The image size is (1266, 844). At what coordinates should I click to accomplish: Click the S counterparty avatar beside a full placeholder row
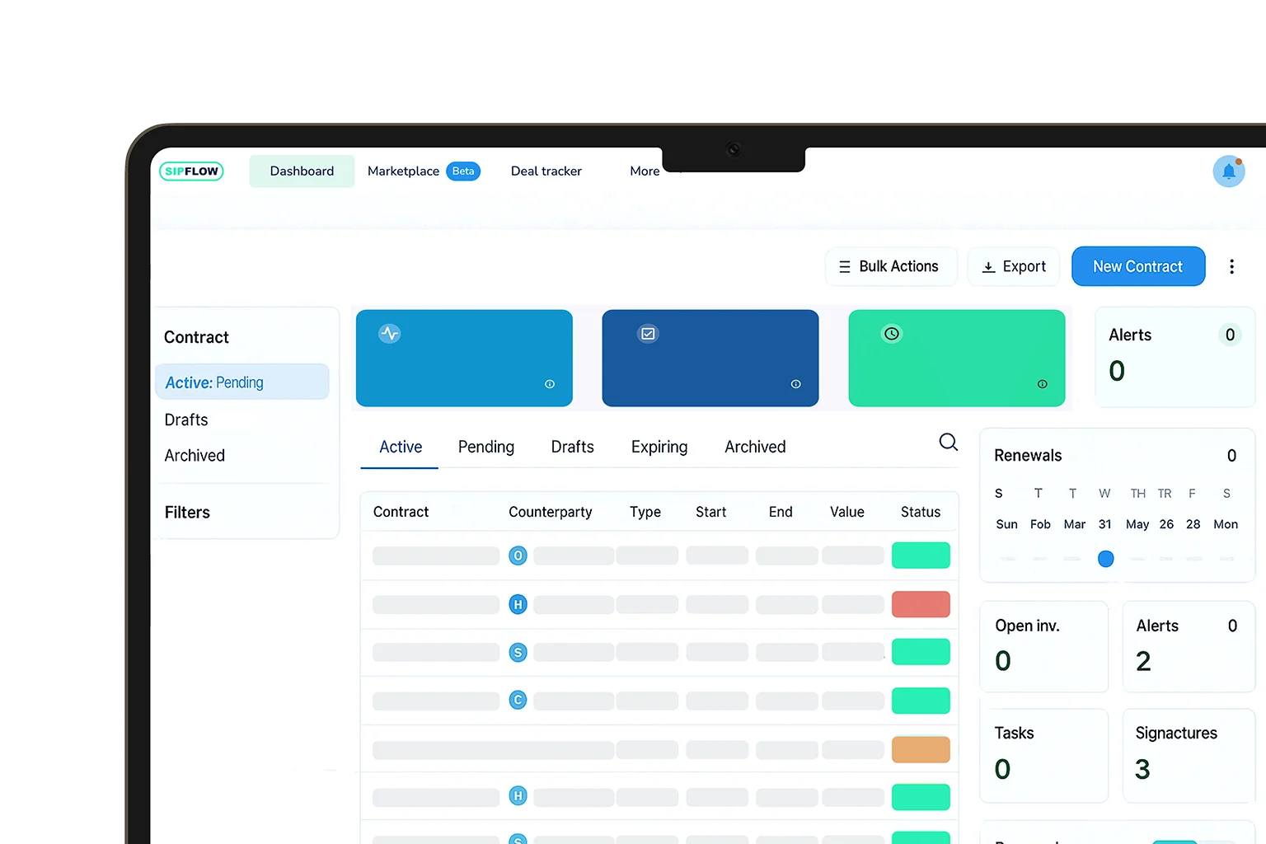click(518, 653)
